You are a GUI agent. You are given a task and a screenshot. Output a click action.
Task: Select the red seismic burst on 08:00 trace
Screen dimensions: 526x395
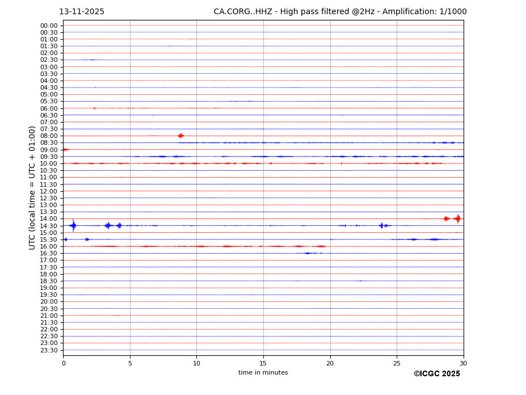click(x=180, y=136)
